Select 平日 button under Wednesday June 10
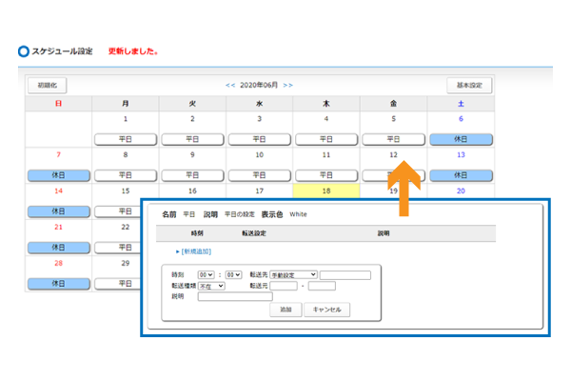571x381 pixels. point(260,175)
